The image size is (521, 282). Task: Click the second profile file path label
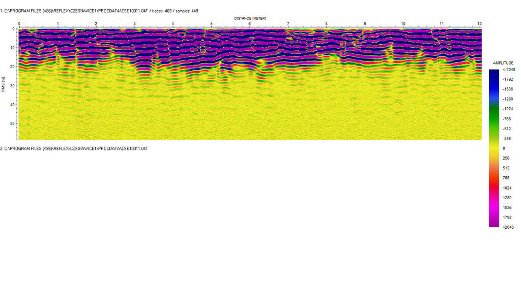click(x=74, y=148)
